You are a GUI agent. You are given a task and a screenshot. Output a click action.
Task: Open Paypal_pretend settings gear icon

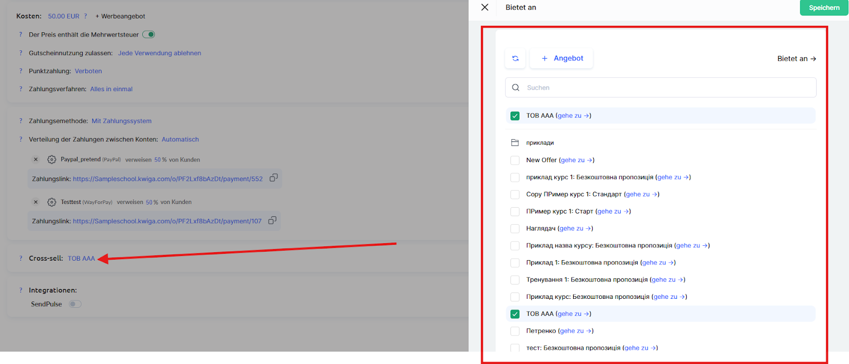(x=51, y=159)
